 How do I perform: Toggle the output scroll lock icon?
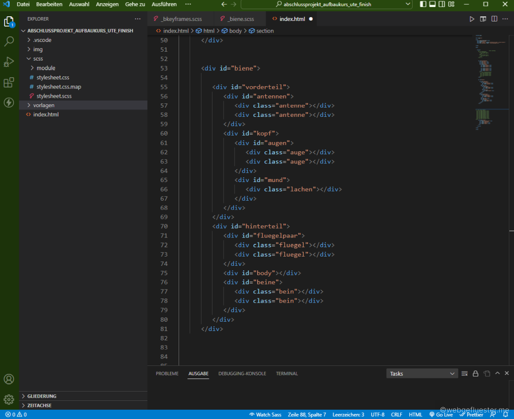pyautogui.click(x=475, y=373)
